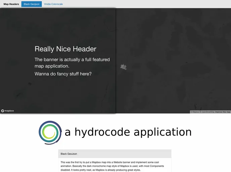Open the © Mapbox attribution link
The width and height of the screenshot is (231, 172).
coord(195,112)
